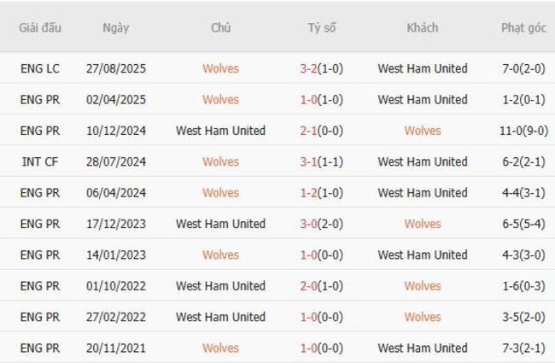Click the 7-3(2-1) corner stat

pyautogui.click(x=523, y=348)
